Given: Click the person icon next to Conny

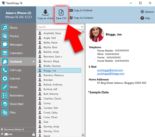Looking at the screenshot, I should (x=40, y=103).
